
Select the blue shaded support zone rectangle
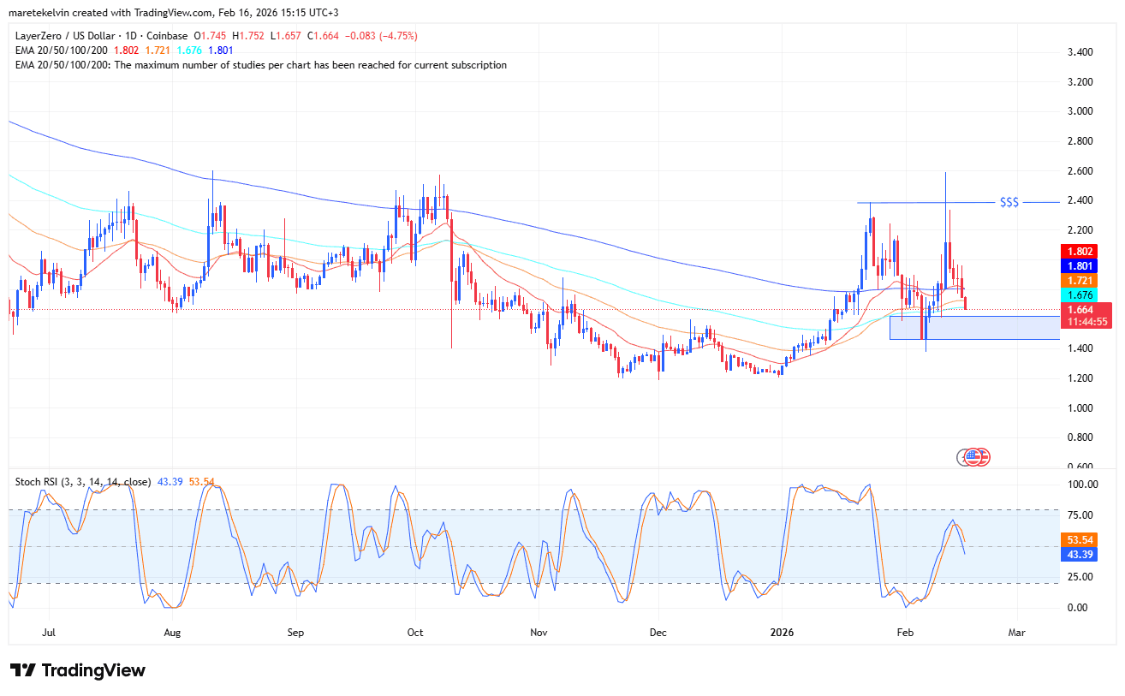tap(974, 328)
